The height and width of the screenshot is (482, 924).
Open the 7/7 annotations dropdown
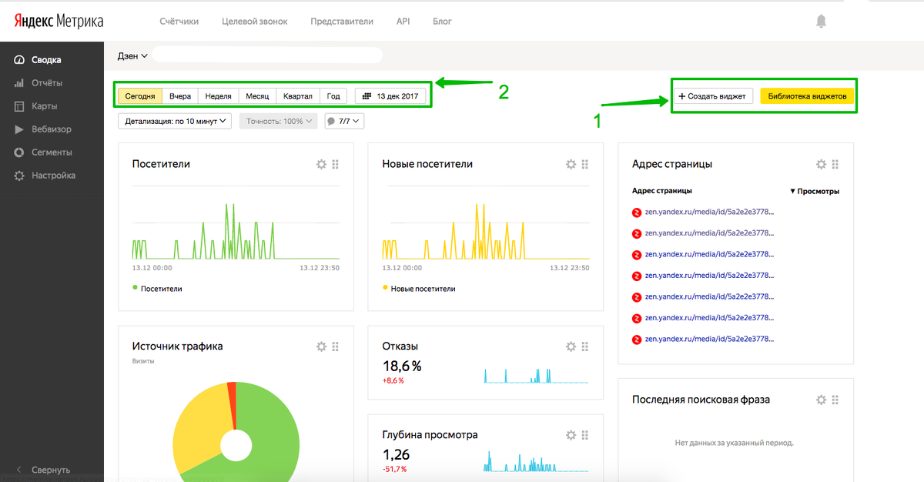coord(343,121)
